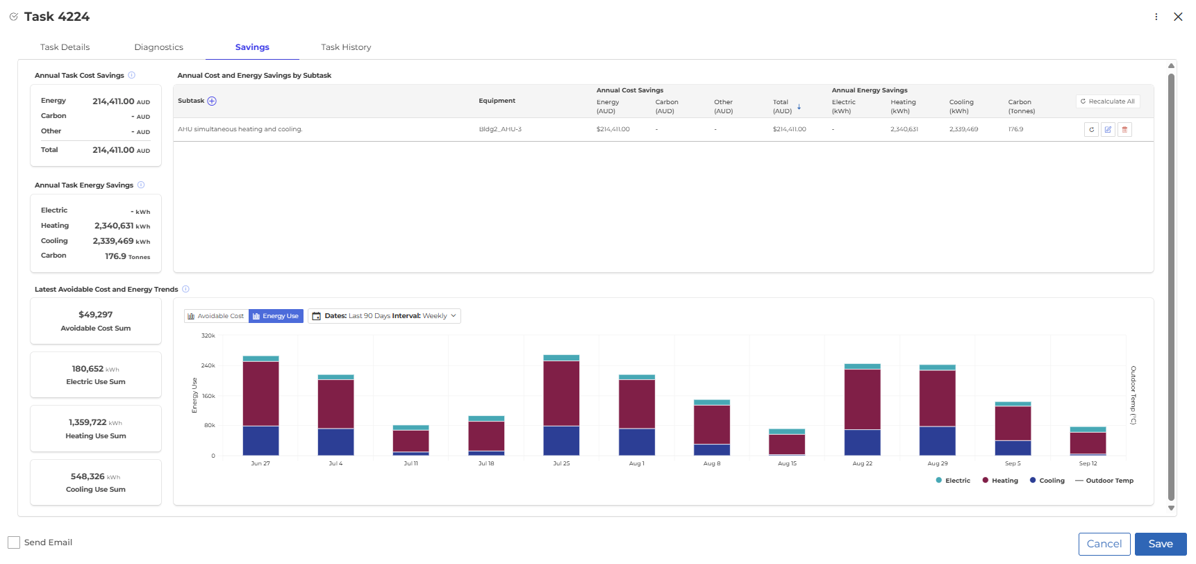Click the 548,326 Cooling Use Sum card
Screen dimensions: 1196x564
click(96, 482)
